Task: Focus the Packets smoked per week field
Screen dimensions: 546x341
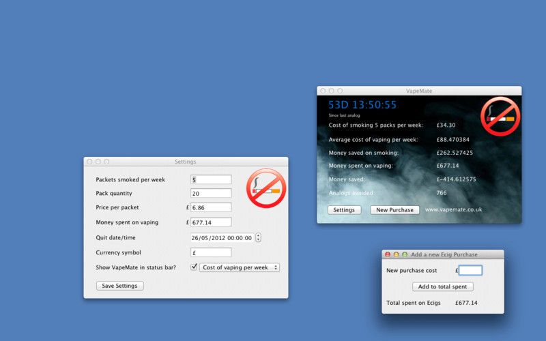Action: click(211, 179)
